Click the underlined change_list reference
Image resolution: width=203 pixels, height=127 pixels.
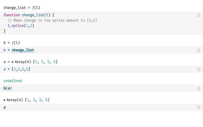pyautogui.click(x=23, y=50)
